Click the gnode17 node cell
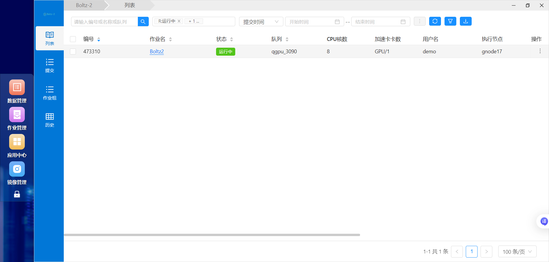Screen dimensions: 549x262 point(492,52)
